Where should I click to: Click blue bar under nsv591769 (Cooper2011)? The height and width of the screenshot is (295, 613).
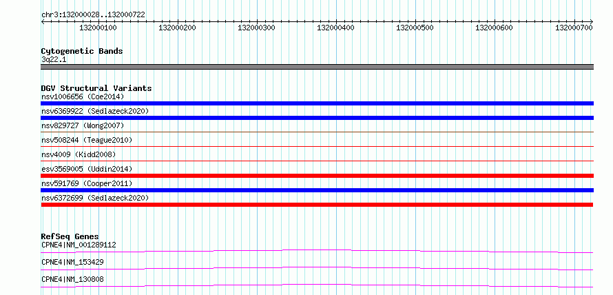(x=317, y=190)
